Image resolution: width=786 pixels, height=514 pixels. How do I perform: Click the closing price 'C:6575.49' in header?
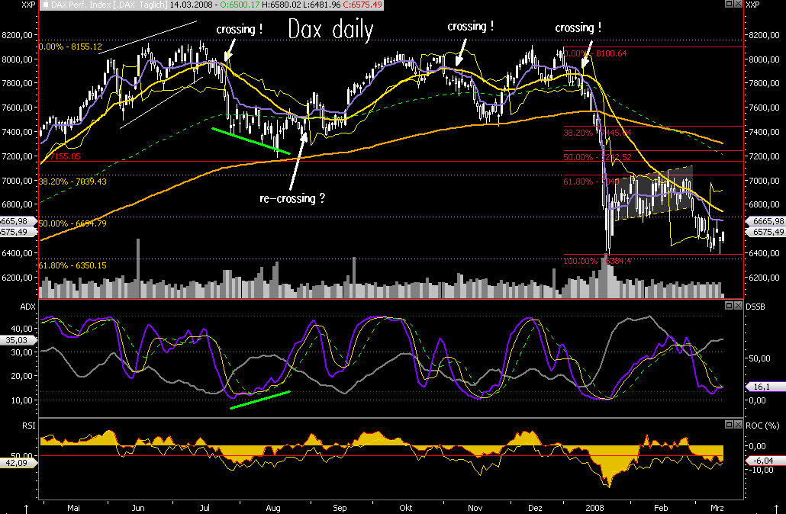click(362, 5)
